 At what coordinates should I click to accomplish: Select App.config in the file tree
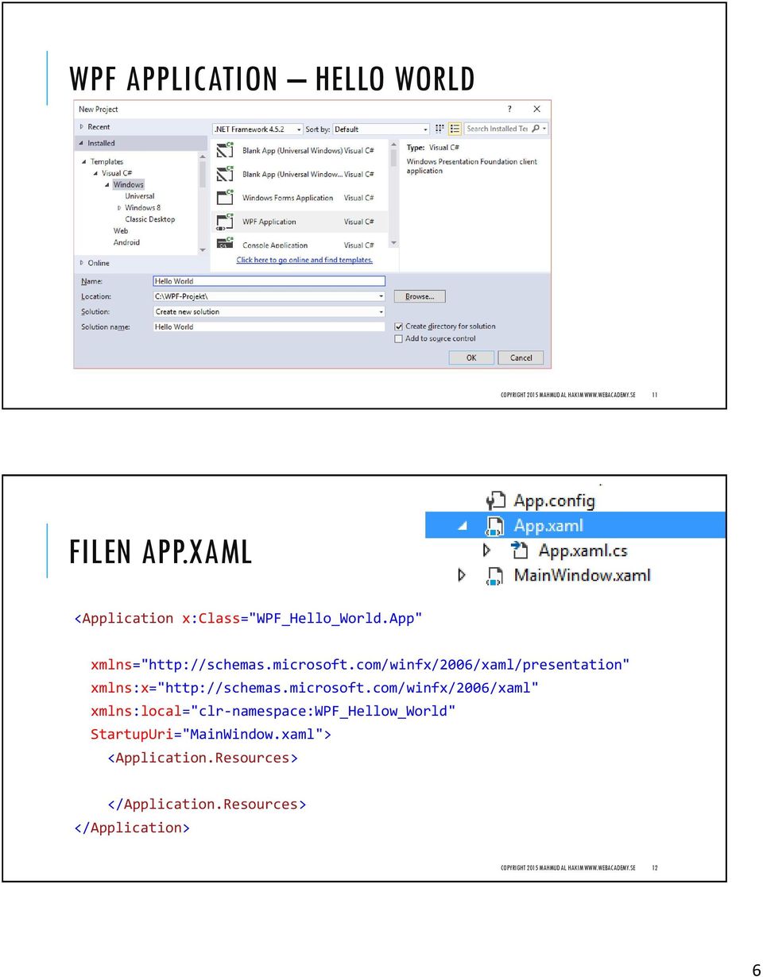(554, 500)
